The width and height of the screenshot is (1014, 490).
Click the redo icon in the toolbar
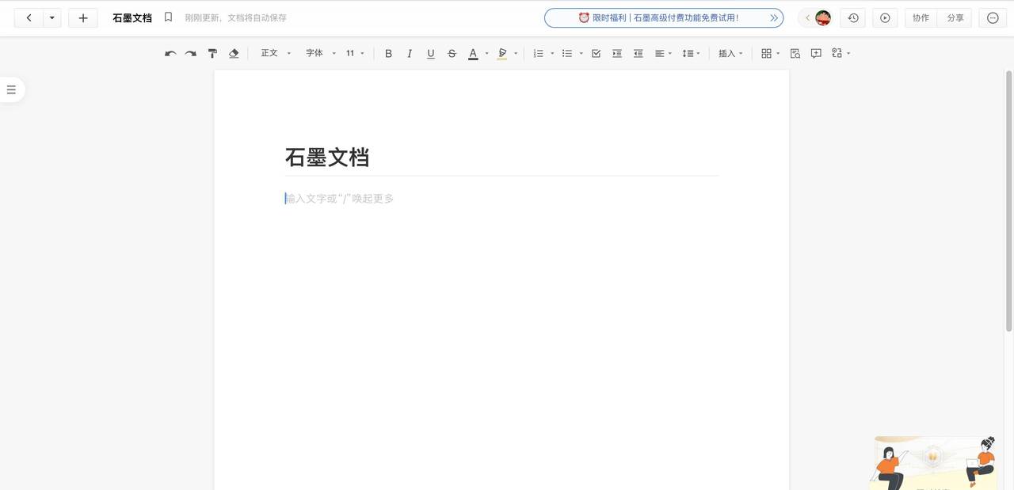(x=189, y=52)
